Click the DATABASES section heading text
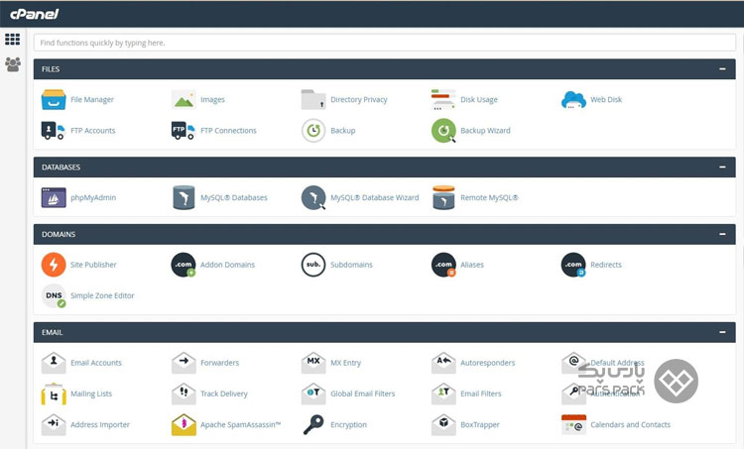 click(x=61, y=168)
